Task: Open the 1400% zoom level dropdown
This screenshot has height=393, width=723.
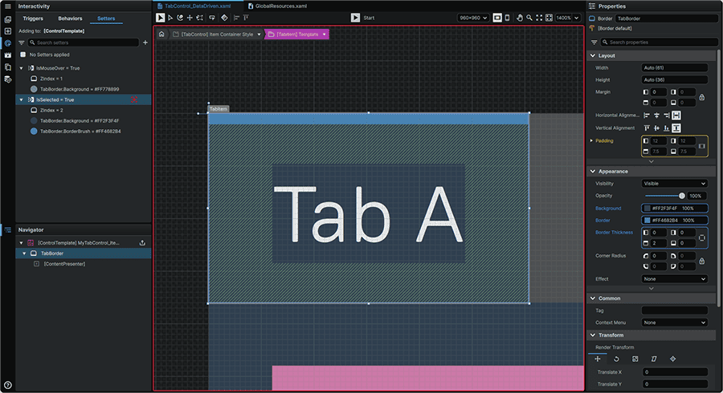Action: click(x=568, y=18)
